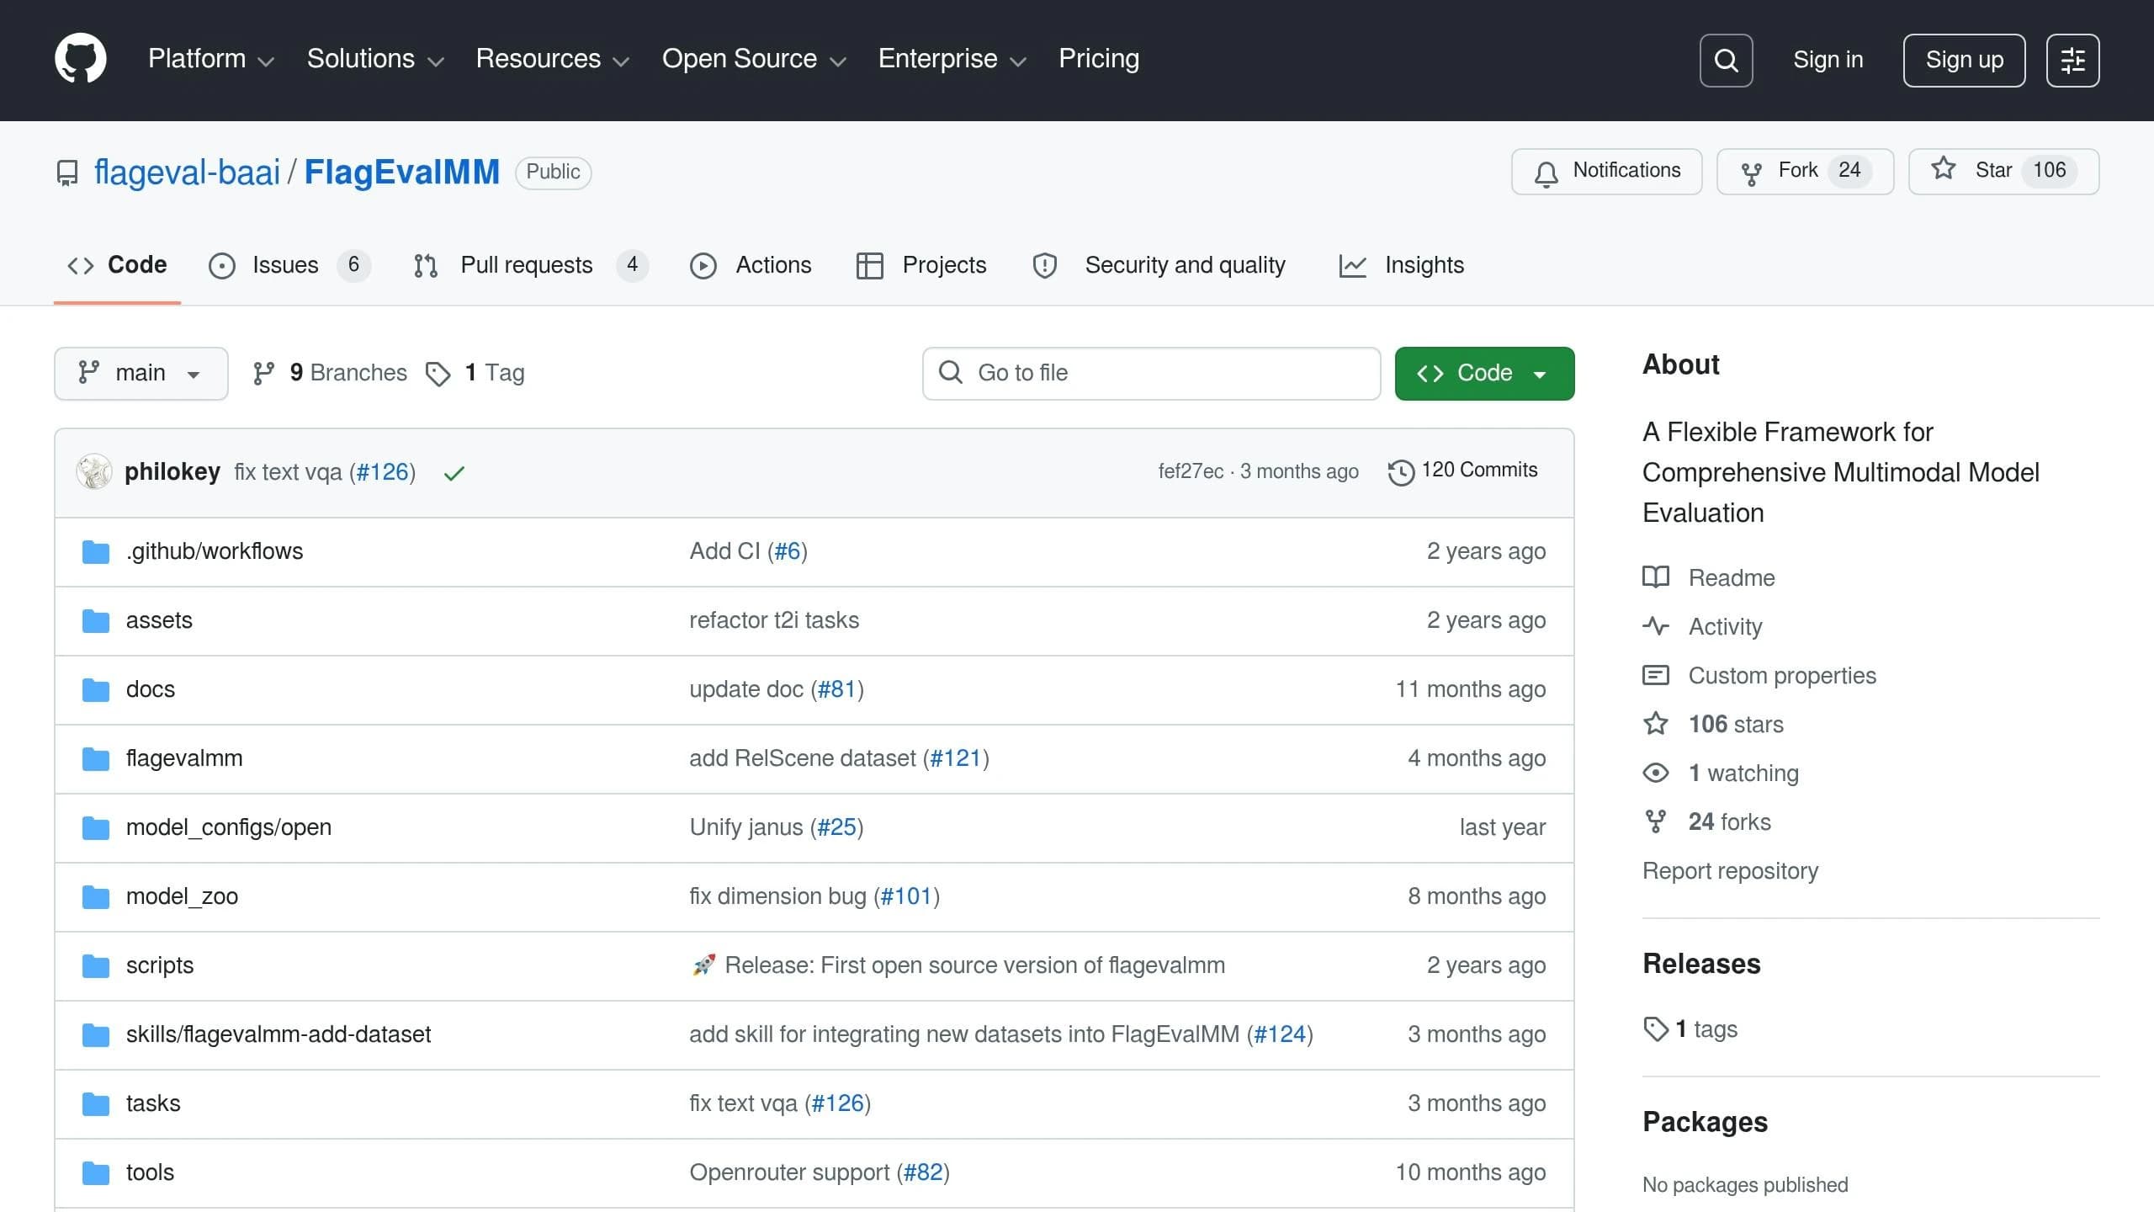Click the green commit status checkmark
The image size is (2154, 1212).
point(454,473)
